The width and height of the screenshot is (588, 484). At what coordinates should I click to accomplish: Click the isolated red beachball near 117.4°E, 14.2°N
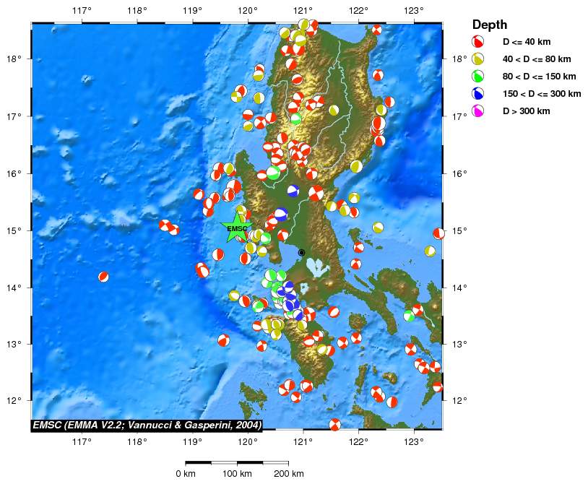[x=103, y=276]
